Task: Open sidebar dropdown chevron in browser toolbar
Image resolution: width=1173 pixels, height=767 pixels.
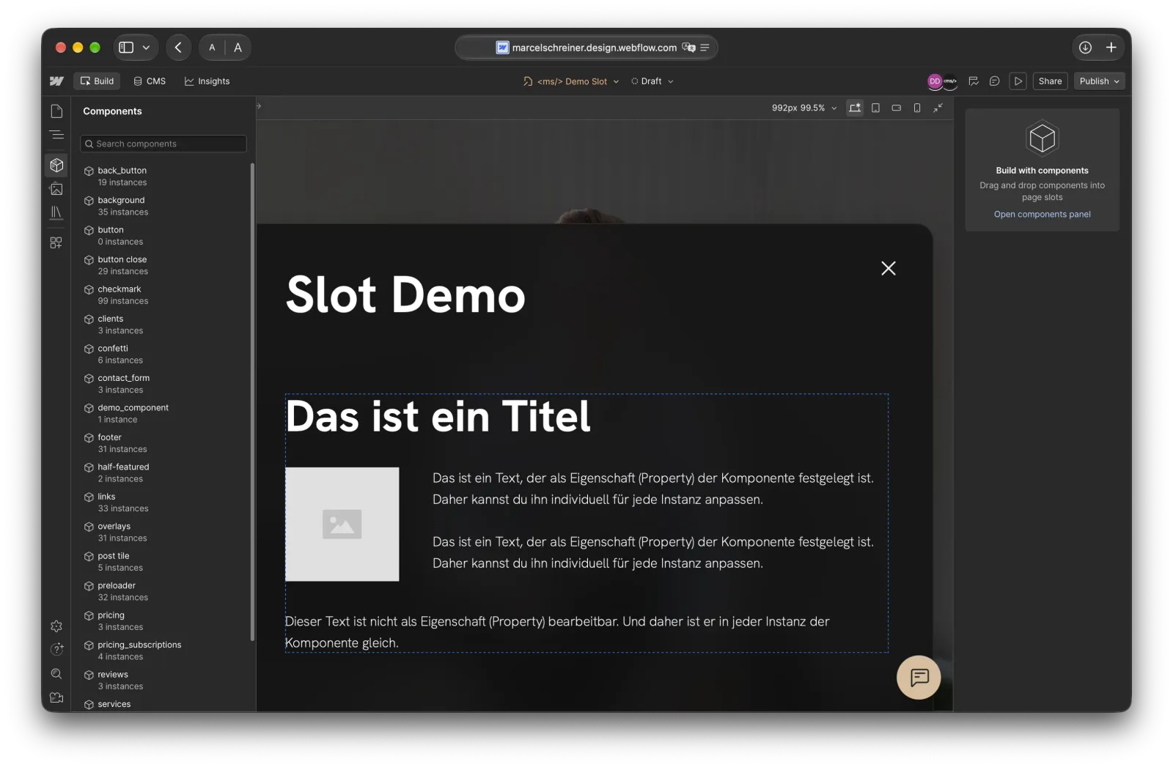Action: pyautogui.click(x=146, y=48)
